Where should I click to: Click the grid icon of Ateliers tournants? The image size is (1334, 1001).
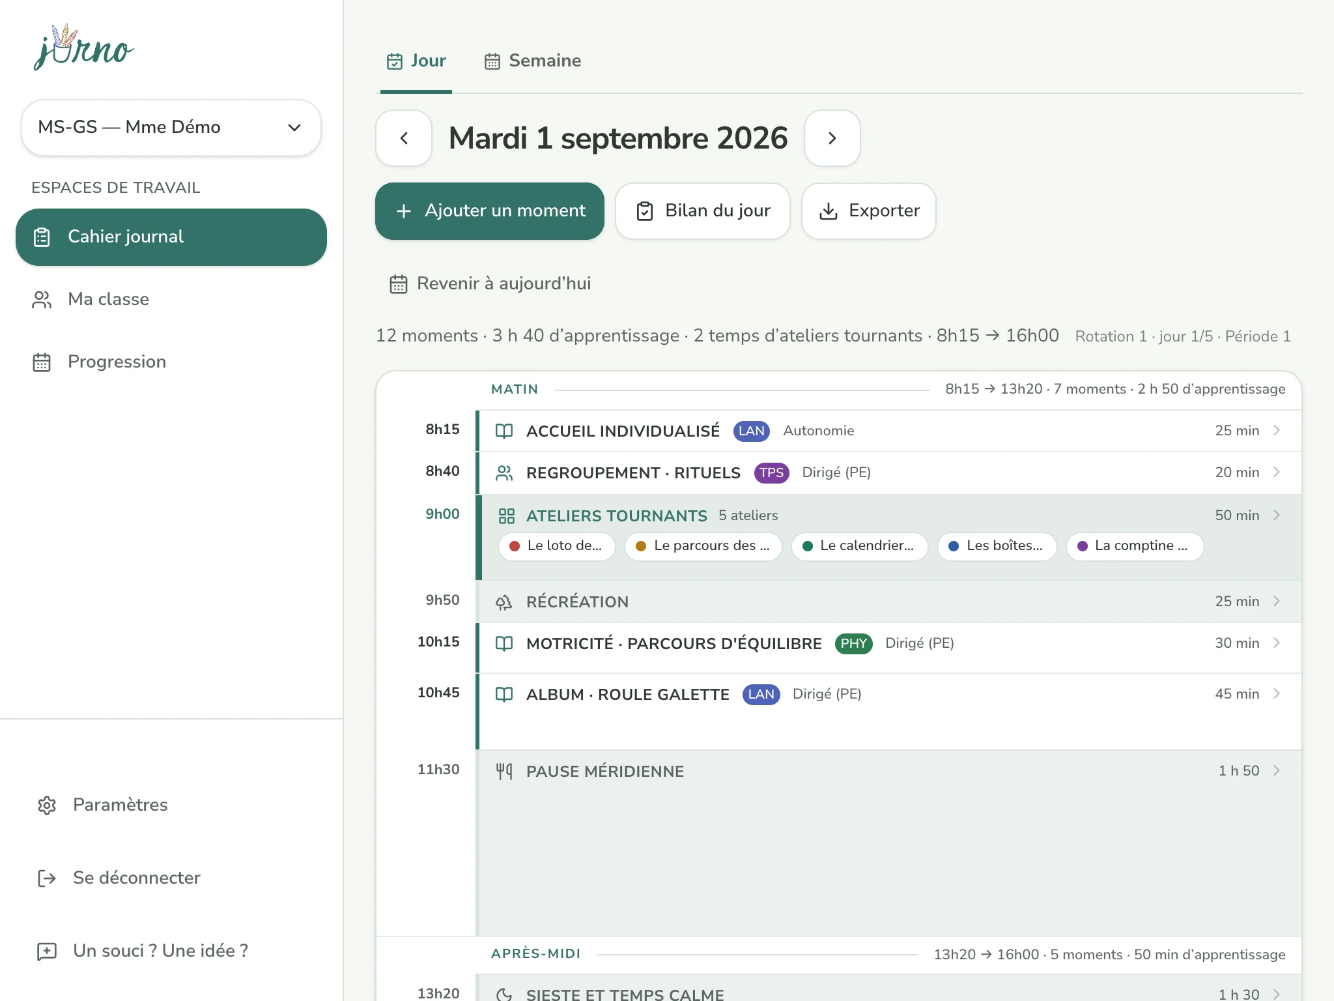point(506,516)
